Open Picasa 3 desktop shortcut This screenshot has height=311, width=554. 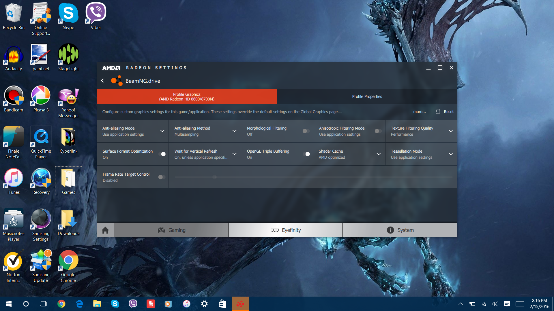[x=41, y=99]
